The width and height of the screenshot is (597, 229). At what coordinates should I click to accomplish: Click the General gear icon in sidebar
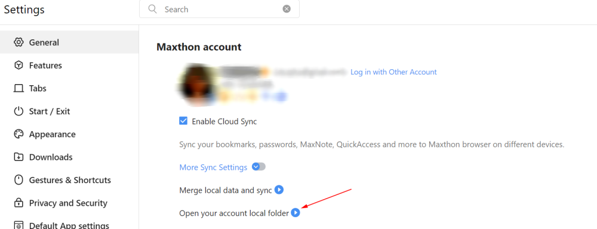click(19, 42)
